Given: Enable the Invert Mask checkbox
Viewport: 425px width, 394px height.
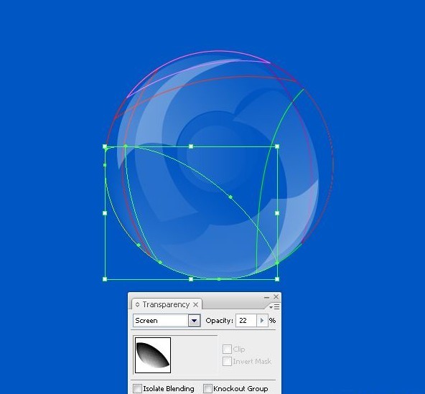Looking at the screenshot, I should 227,361.
